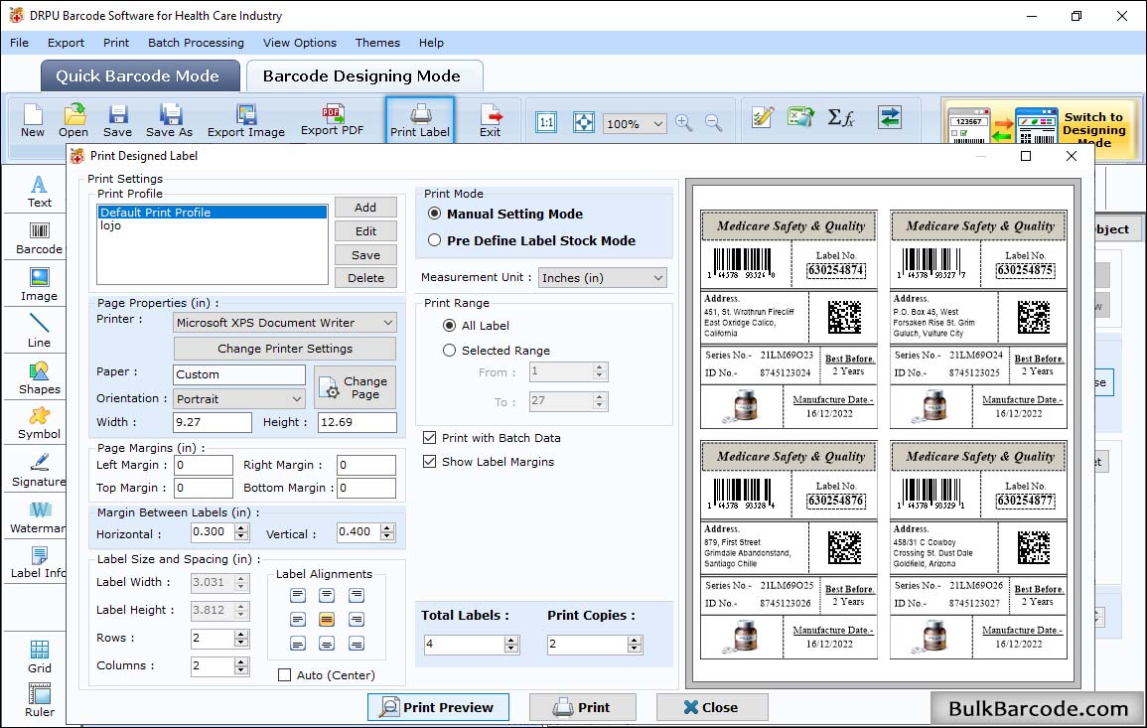Screen dimensions: 1147x728
Task: Select the Shapes tool in sidebar
Action: [x=39, y=378]
